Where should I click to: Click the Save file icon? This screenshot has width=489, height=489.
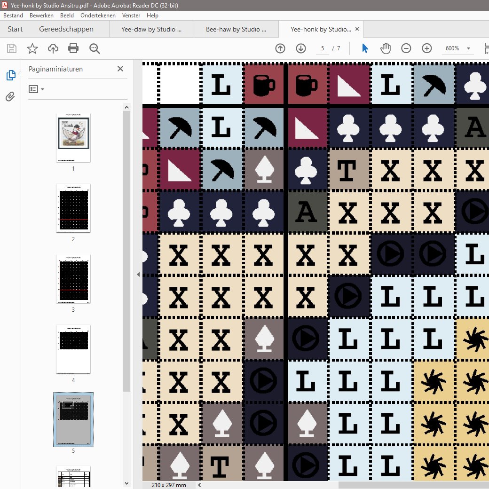(x=12, y=48)
